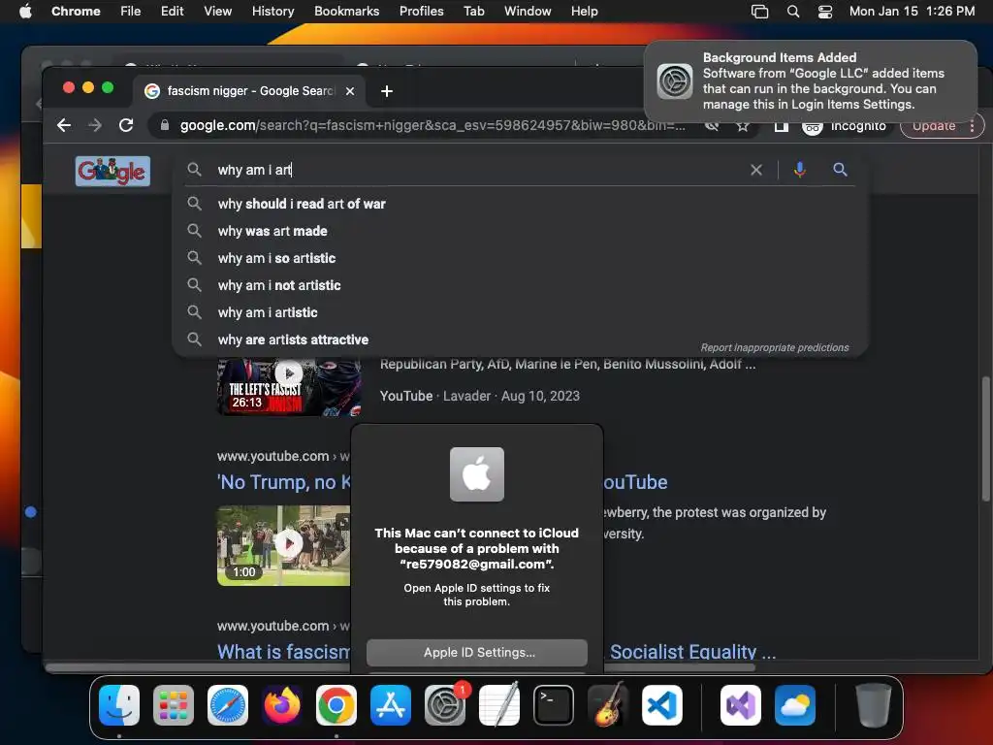This screenshot has height=745, width=993.
Task: Click the Chrome forward arrow button
Action: 95,125
